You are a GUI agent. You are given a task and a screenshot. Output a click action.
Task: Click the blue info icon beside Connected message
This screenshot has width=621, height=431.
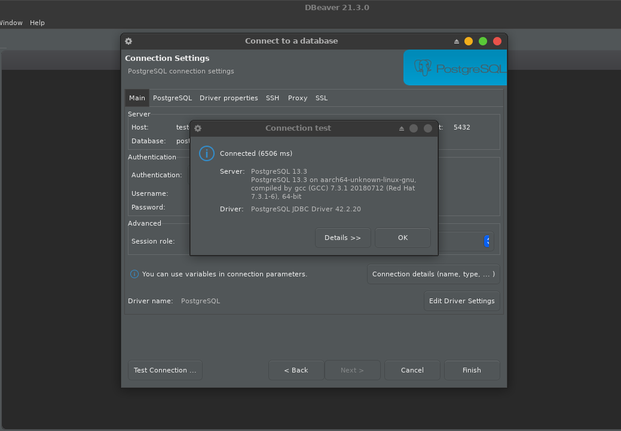click(206, 153)
